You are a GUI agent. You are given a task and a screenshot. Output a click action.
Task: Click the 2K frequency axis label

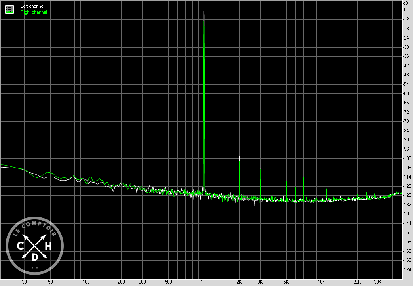point(239,282)
